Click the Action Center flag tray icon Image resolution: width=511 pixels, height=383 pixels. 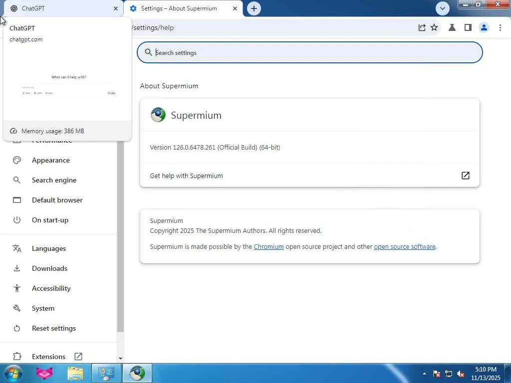tap(436, 374)
